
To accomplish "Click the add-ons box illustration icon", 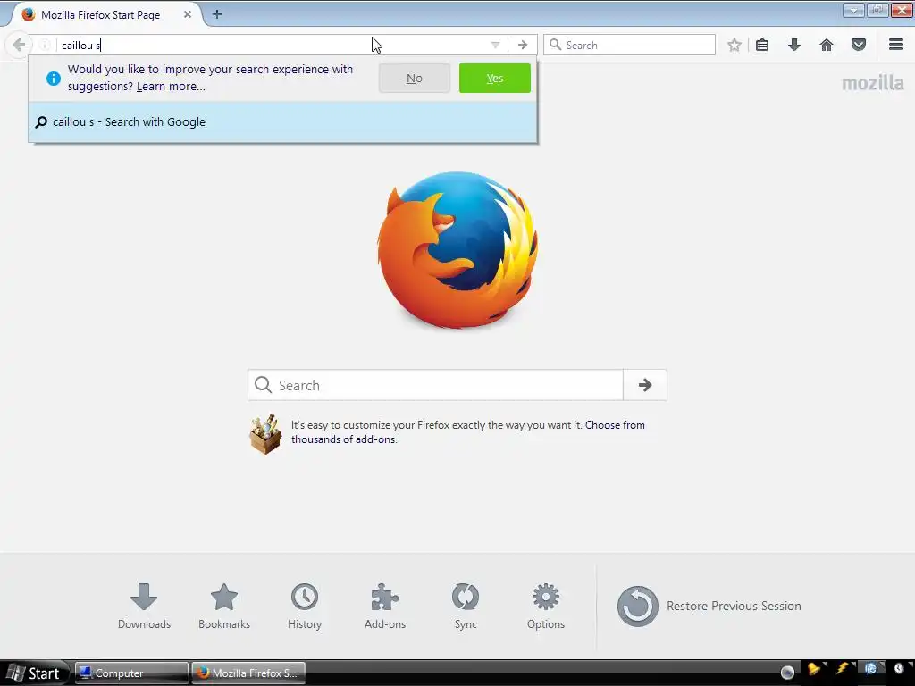I will pos(265,434).
